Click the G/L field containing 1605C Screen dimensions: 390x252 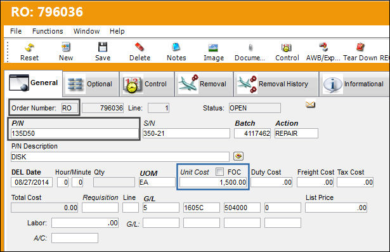[x=202, y=208]
